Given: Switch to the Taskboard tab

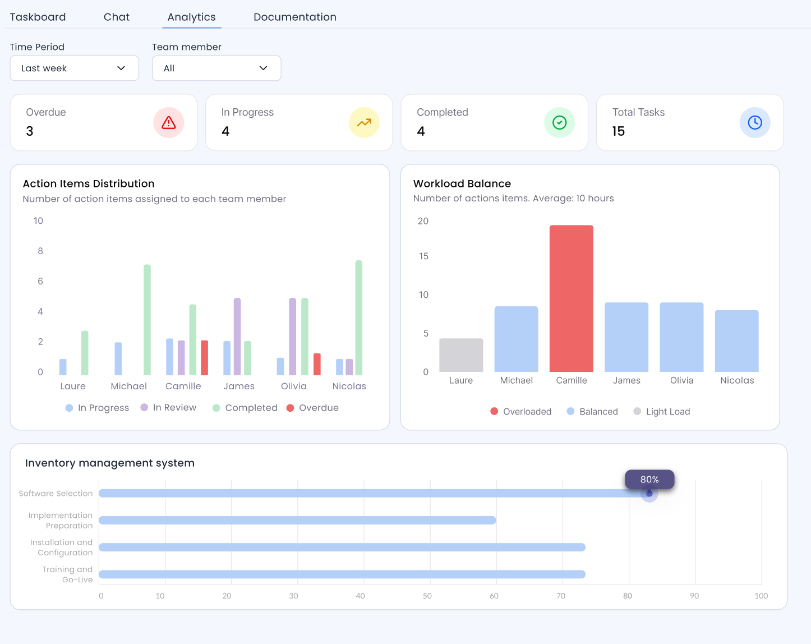Looking at the screenshot, I should pyautogui.click(x=38, y=17).
